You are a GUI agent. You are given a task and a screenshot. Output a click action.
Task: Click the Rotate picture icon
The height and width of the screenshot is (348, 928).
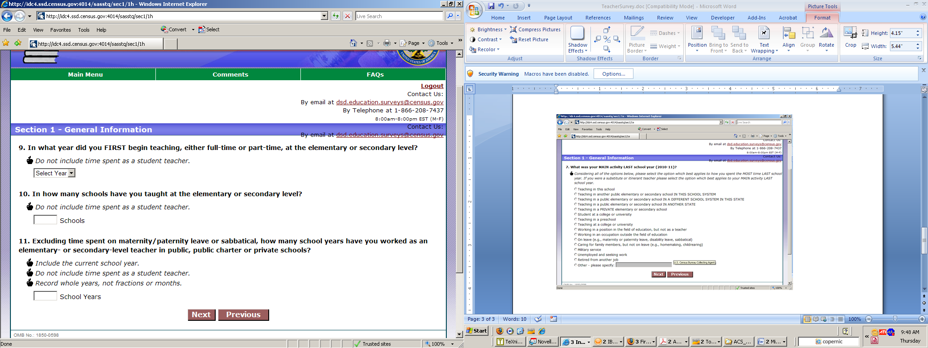point(826,37)
